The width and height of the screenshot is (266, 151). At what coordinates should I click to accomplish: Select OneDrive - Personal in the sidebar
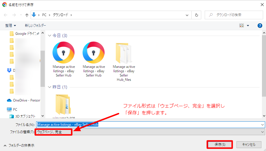click(x=23, y=100)
